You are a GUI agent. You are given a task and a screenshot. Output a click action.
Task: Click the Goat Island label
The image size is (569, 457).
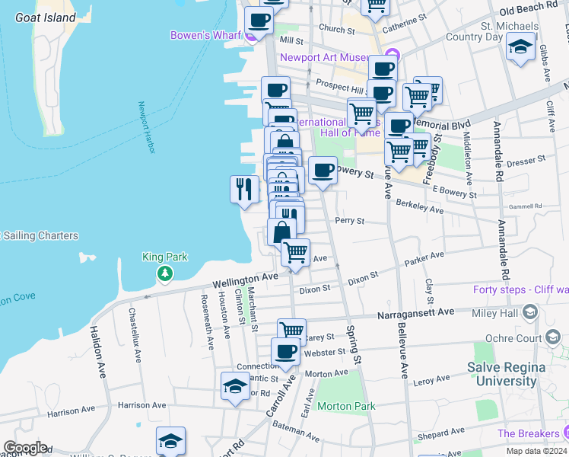(46, 18)
